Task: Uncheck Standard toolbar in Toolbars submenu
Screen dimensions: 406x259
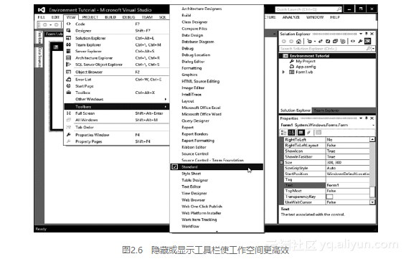Action: click(x=217, y=166)
